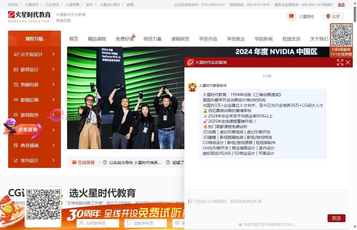Click the 登录 login link

(341, 5)
